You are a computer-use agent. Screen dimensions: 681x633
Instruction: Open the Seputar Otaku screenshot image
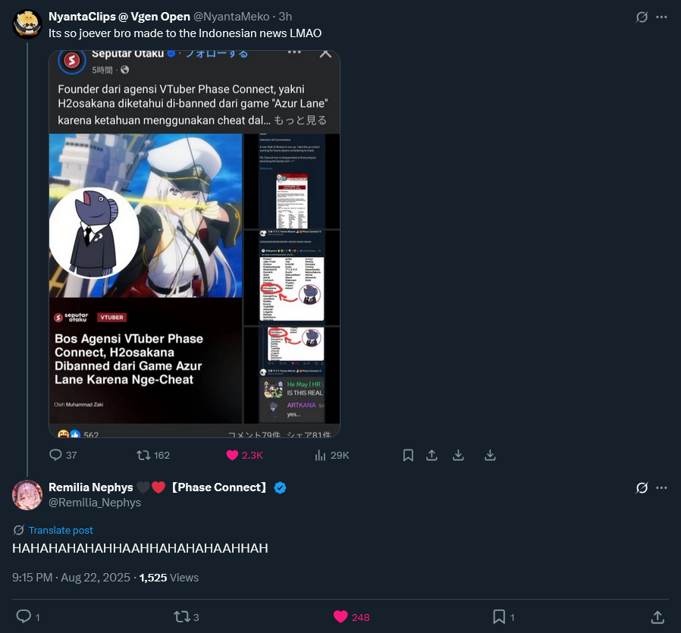pos(195,244)
